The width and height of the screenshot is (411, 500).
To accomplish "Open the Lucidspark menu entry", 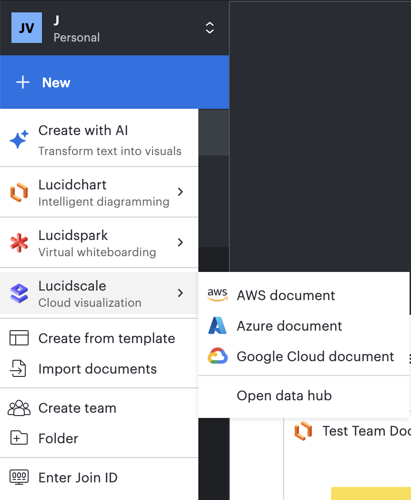I will point(99,243).
